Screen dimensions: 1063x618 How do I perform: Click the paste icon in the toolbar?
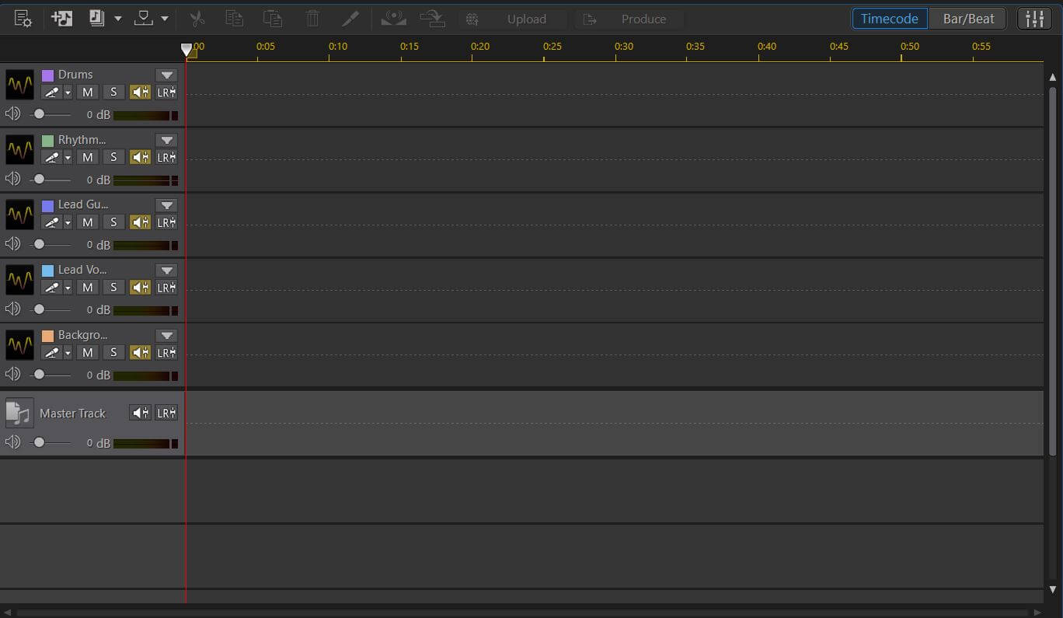[x=273, y=18]
